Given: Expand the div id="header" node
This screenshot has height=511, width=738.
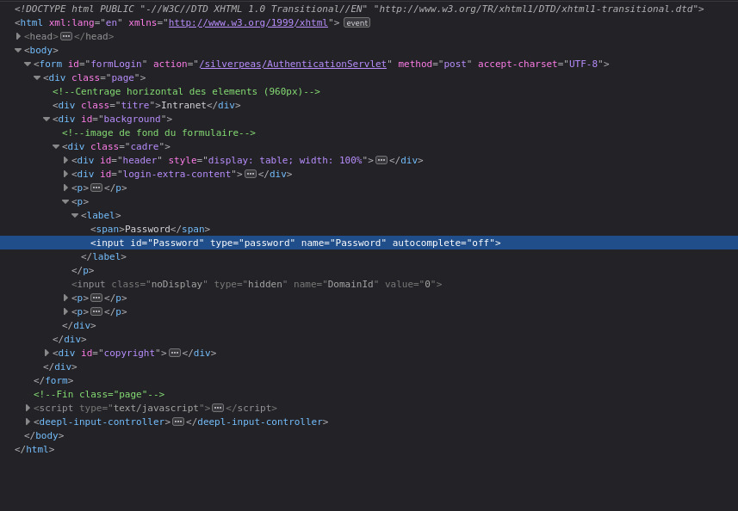Looking at the screenshot, I should (x=66, y=160).
